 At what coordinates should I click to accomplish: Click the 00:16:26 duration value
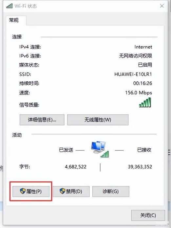142,83
